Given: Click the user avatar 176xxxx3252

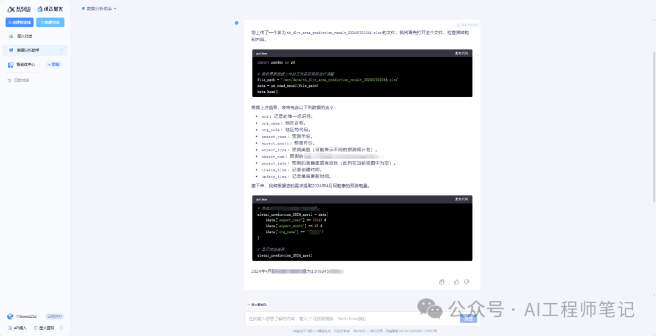Looking at the screenshot, I should pos(10,317).
